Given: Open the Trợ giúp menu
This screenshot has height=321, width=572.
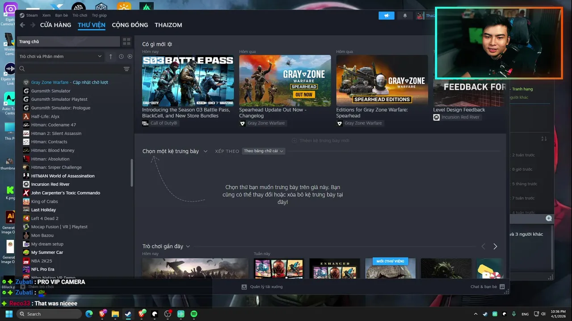Looking at the screenshot, I should point(99,15).
